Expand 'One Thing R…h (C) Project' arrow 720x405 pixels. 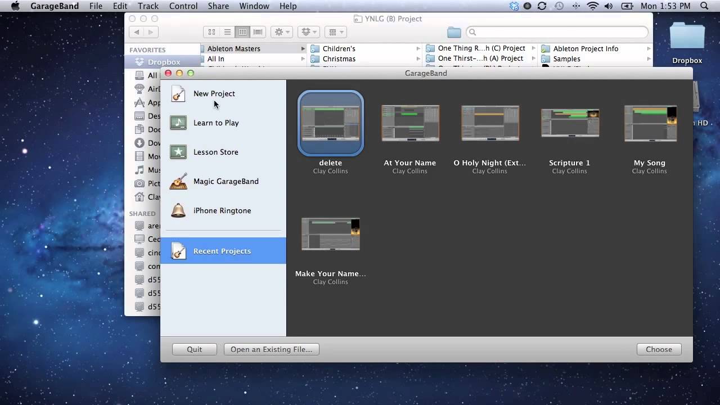tap(534, 49)
